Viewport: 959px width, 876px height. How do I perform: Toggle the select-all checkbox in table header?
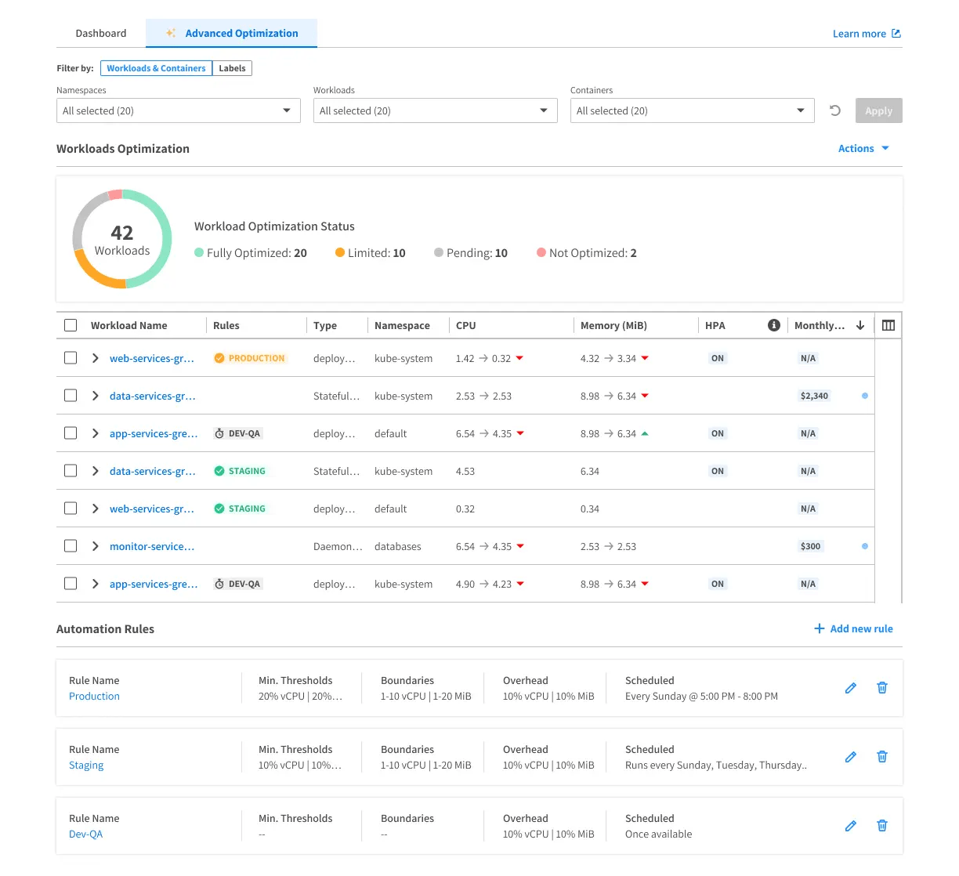coord(71,325)
